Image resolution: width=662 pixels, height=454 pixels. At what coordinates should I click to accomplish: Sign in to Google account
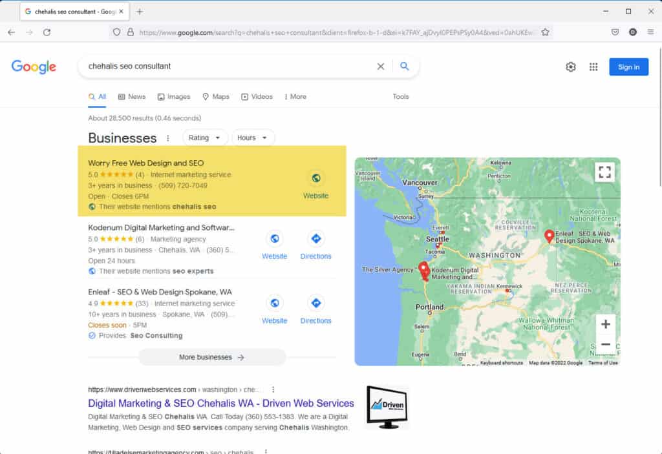tap(628, 67)
